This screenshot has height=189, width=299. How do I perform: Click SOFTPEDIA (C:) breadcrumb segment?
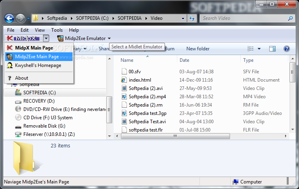(x=92, y=18)
